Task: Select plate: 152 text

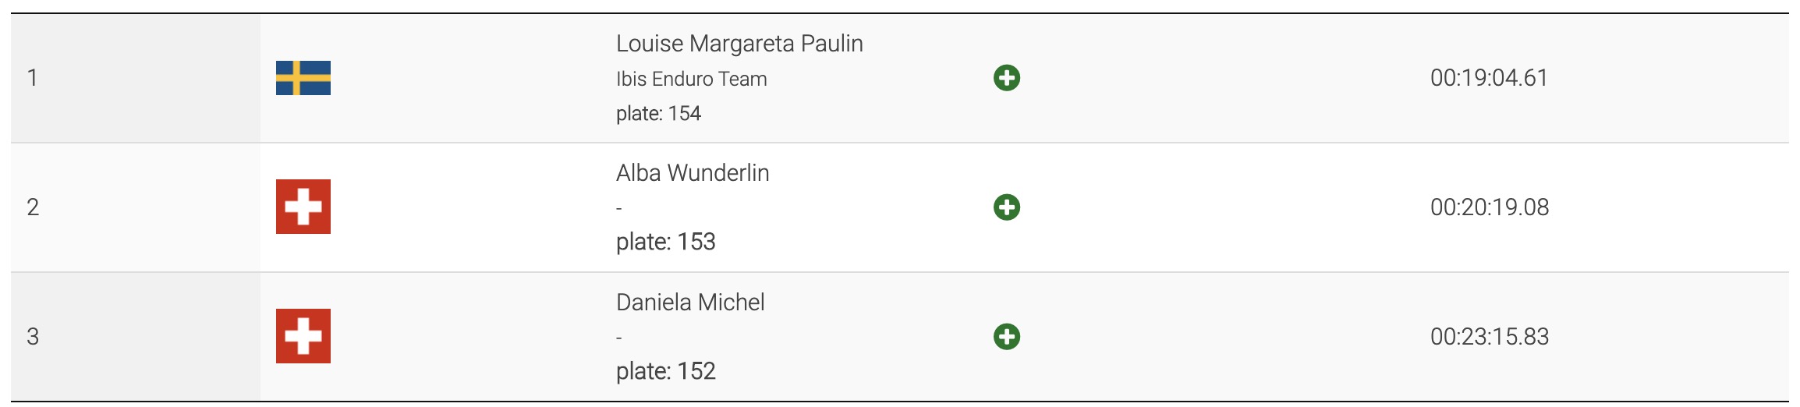Action: (665, 371)
